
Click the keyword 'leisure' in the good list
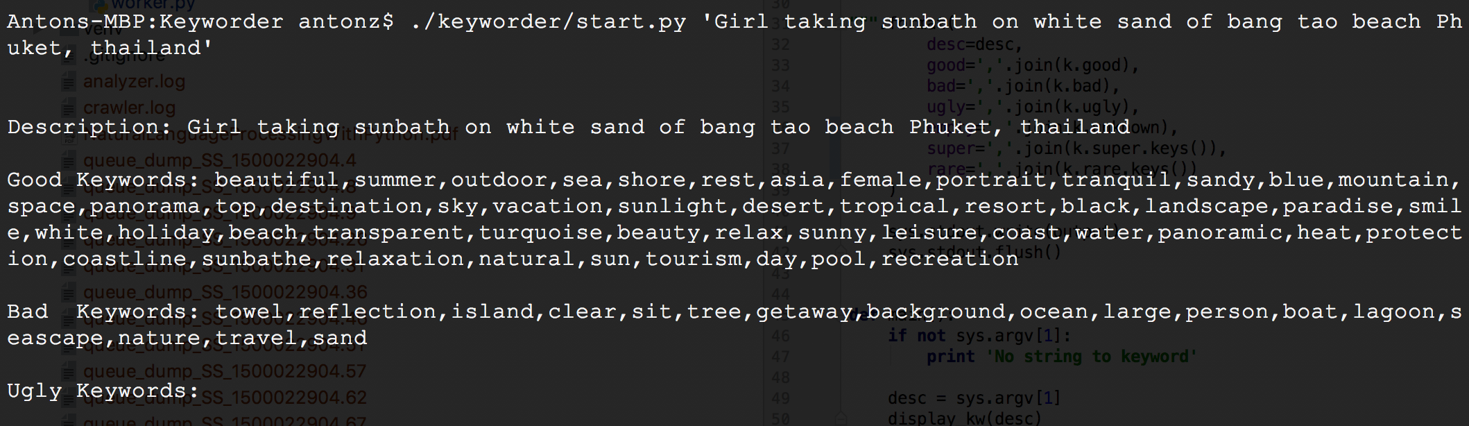[929, 233]
